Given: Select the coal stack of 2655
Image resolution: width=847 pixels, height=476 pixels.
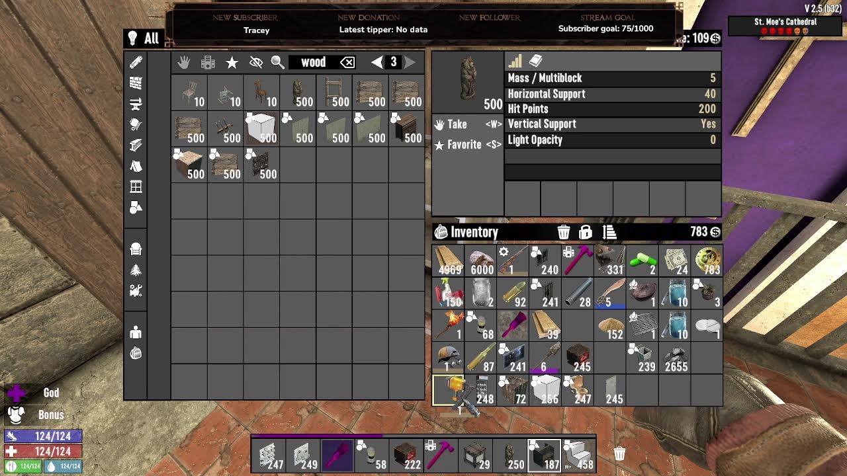Looking at the screenshot, I should [675, 358].
